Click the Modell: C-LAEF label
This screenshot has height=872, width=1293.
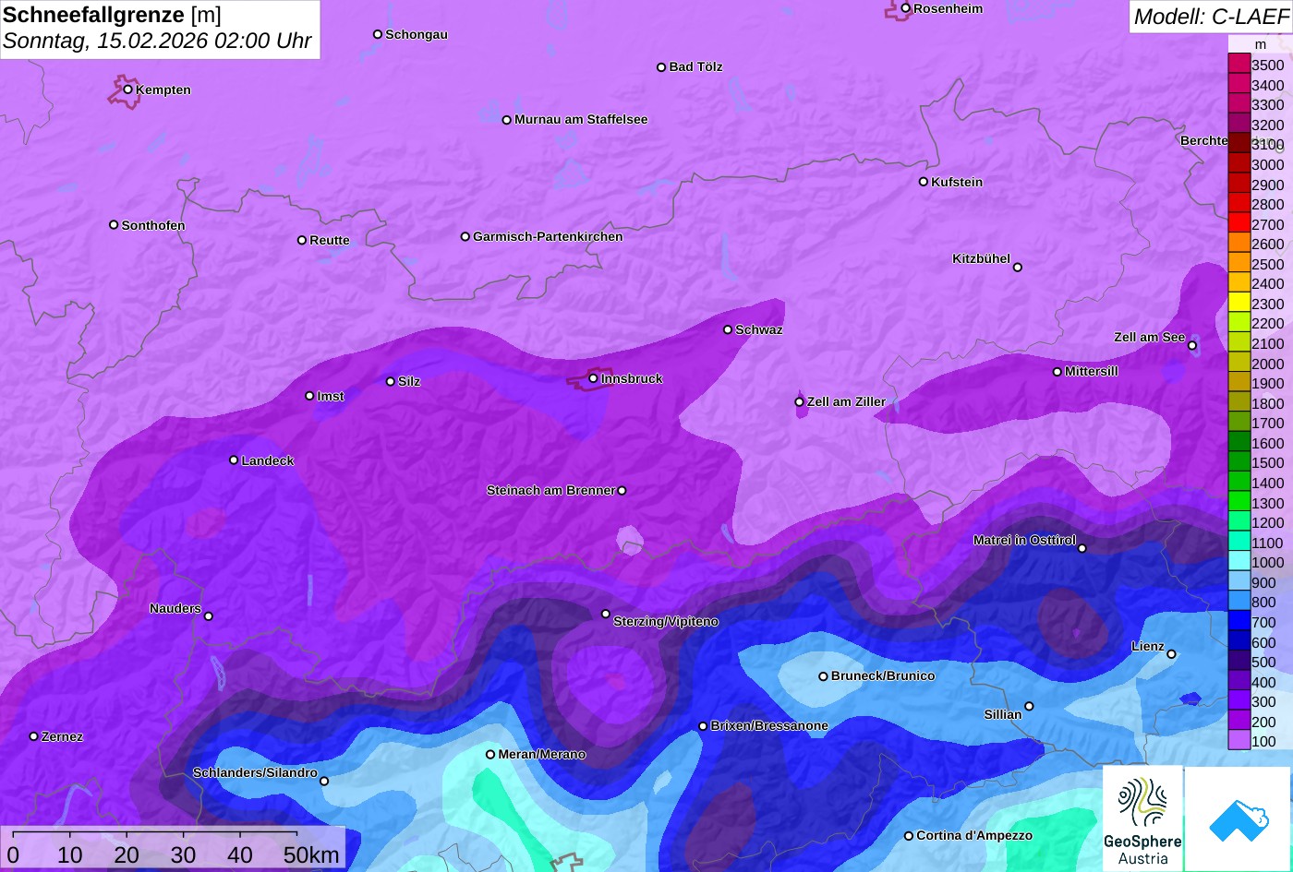point(1210,16)
